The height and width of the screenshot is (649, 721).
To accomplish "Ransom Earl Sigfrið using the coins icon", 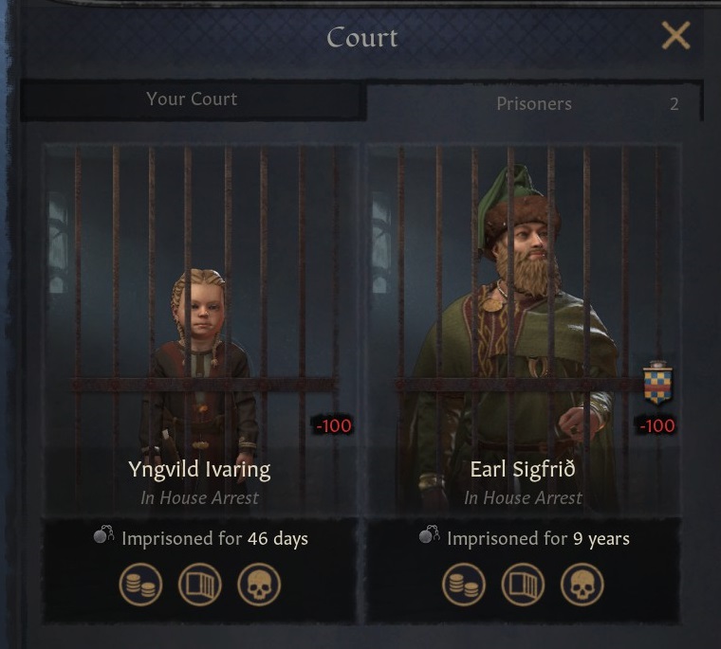I will [464, 585].
